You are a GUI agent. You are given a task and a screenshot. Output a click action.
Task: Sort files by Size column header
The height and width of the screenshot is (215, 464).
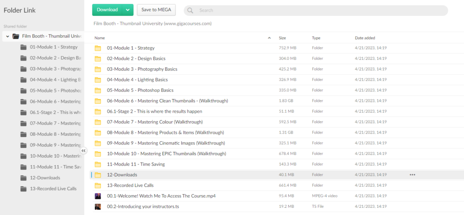(x=282, y=38)
